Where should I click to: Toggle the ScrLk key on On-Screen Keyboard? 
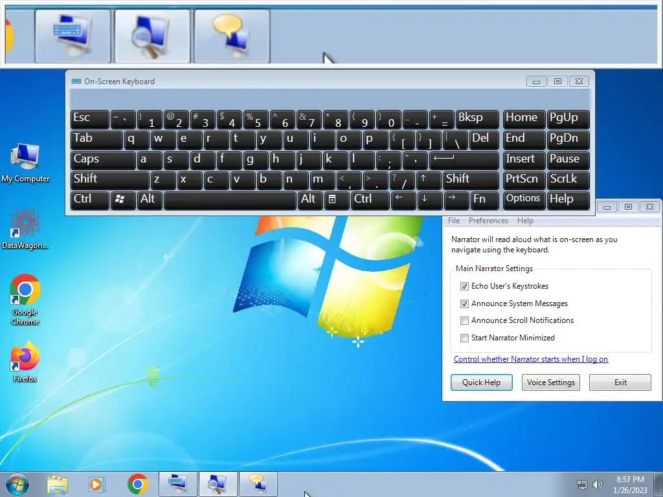568,181
